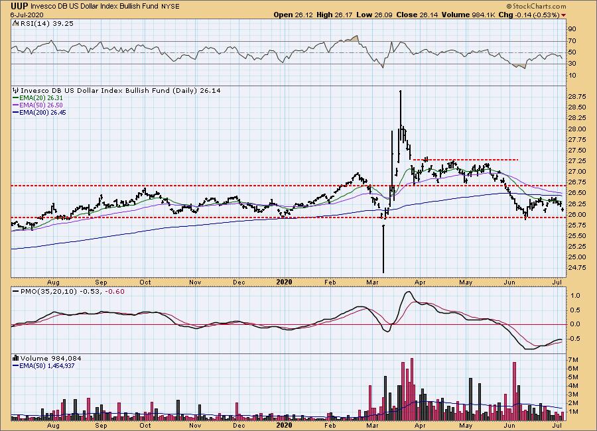597x431 pixels.
Task: Click the 50 midline label on the RSI axis
Action: pyautogui.click(x=572, y=52)
